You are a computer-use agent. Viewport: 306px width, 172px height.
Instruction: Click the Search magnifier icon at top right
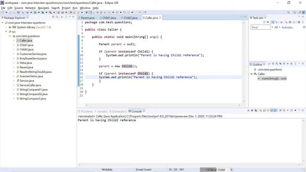288,12
